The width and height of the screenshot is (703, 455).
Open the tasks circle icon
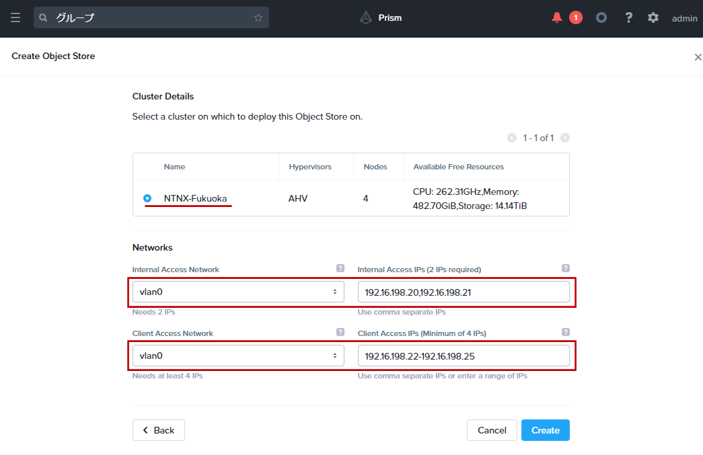click(601, 17)
